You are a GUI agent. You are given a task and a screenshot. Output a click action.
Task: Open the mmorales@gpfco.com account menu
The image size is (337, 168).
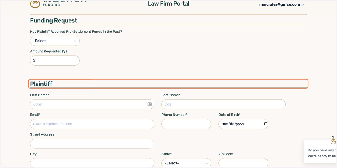pos(281,4)
